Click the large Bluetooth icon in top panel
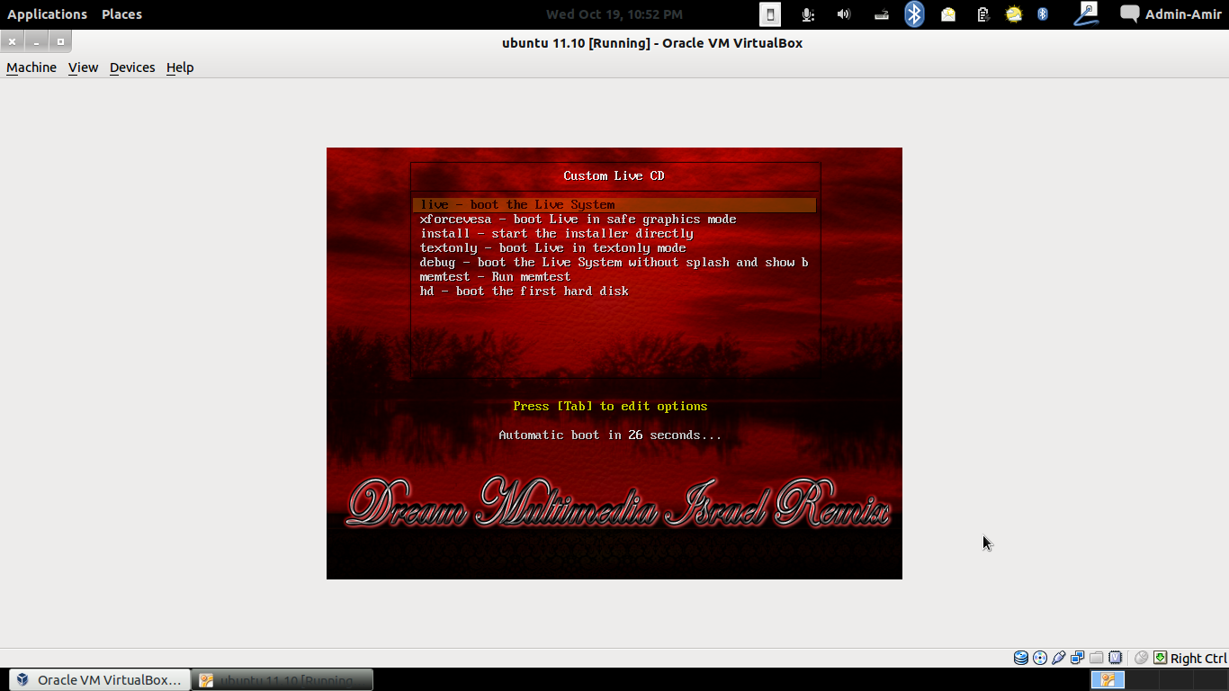This screenshot has width=1229, height=691. (914, 13)
